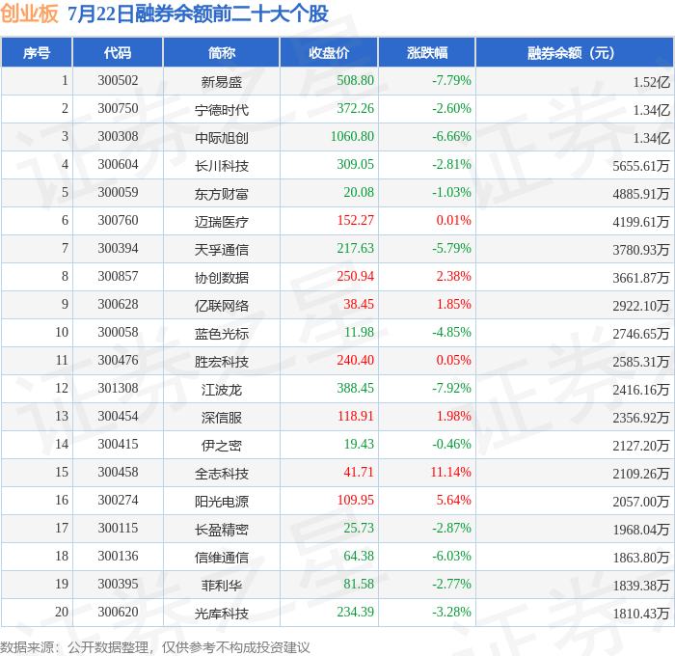Click the 2.38% change for 协创数据
Viewport: 675px width, 656px height.
pos(454,276)
